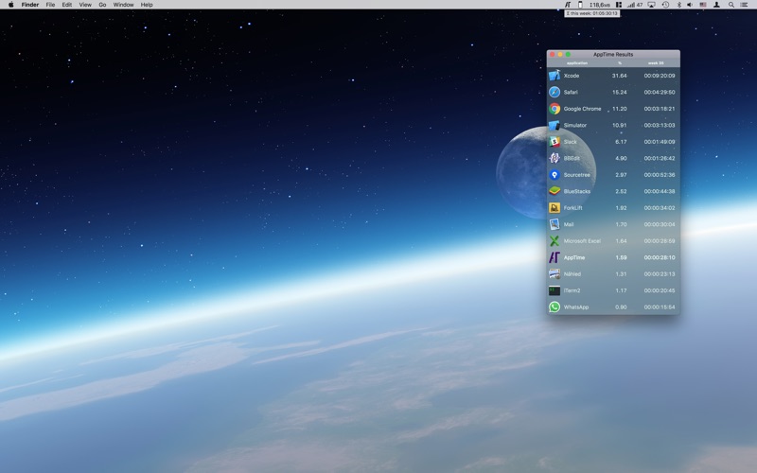This screenshot has height=473, width=757.
Task: Click the time 00:03:18:21
Action: (x=660, y=109)
